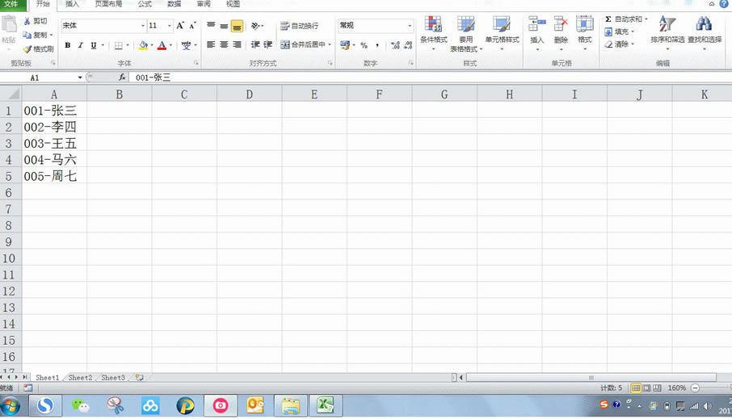Align text right
This screenshot has height=419, width=732.
[238, 44]
